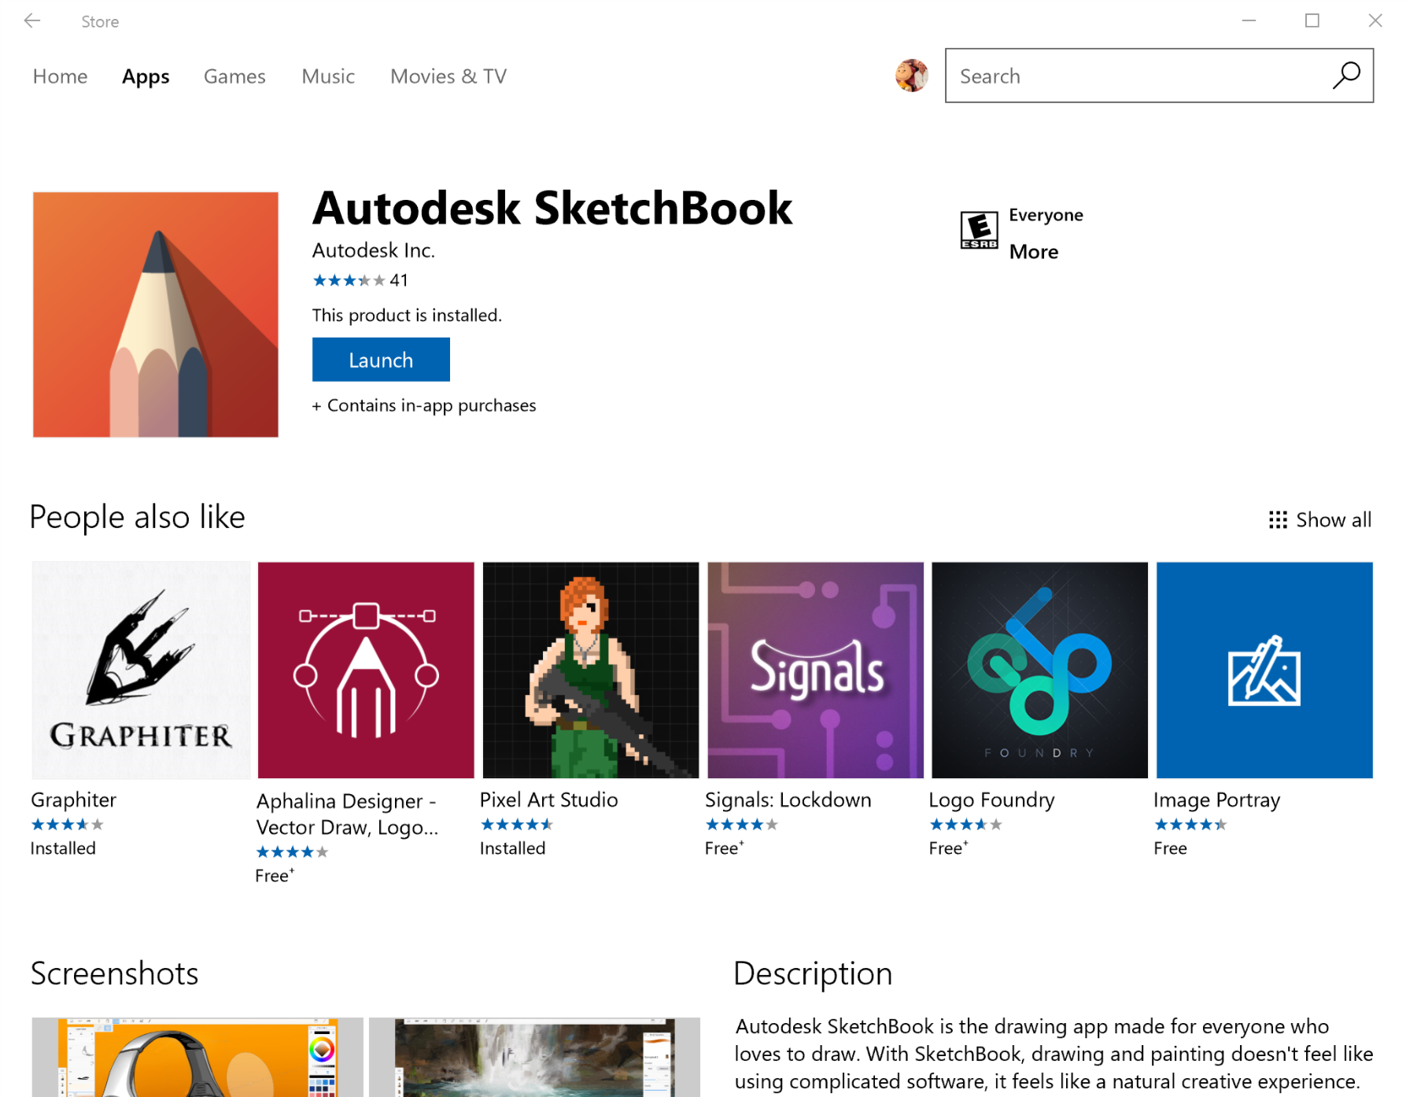The width and height of the screenshot is (1406, 1097).
Task: Click the Logo Foundry title text
Action: click(991, 800)
